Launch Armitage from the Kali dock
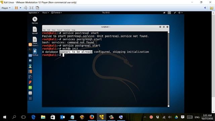The image size is (215, 121). 30,66
